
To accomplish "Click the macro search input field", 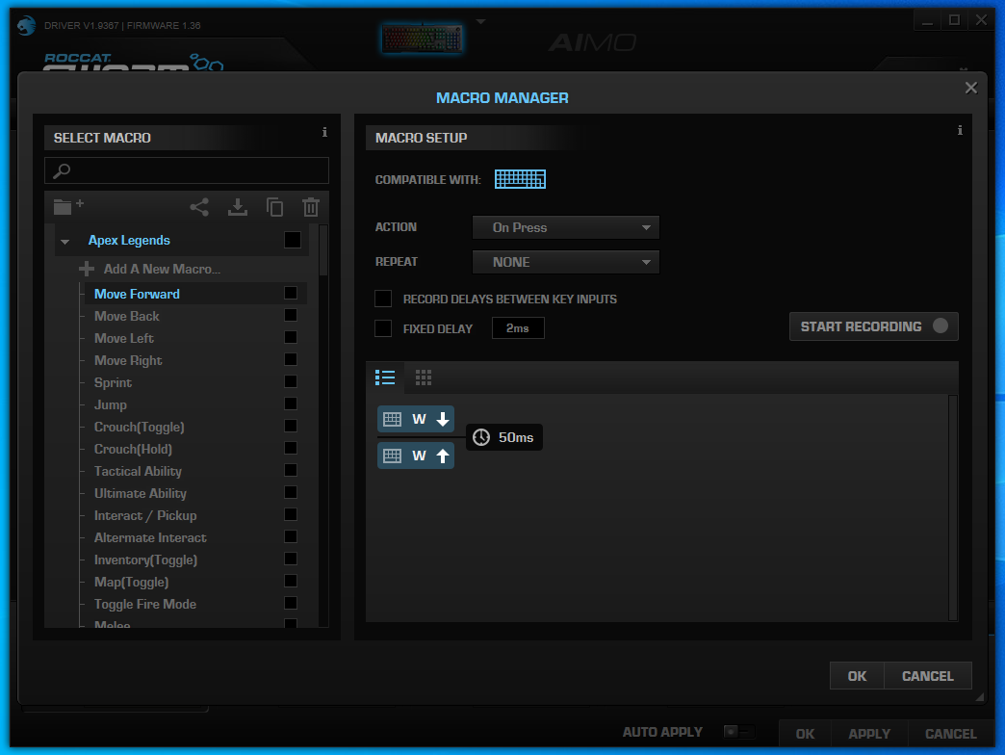I will pos(187,170).
